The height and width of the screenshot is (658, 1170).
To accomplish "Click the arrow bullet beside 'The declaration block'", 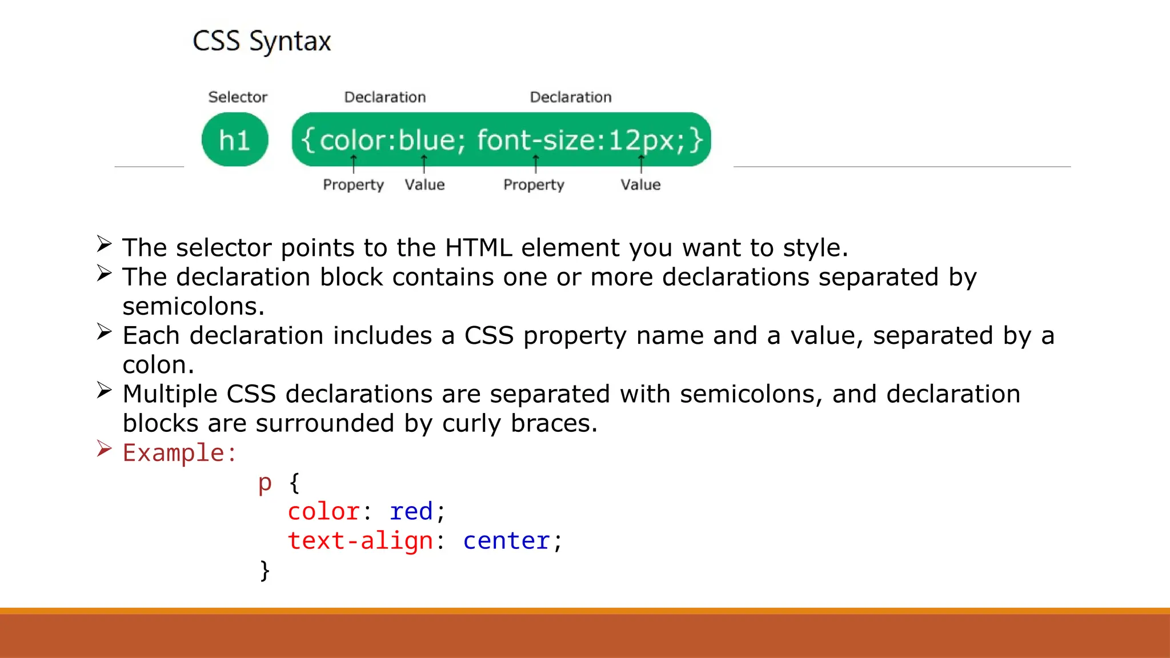I will 104,273.
